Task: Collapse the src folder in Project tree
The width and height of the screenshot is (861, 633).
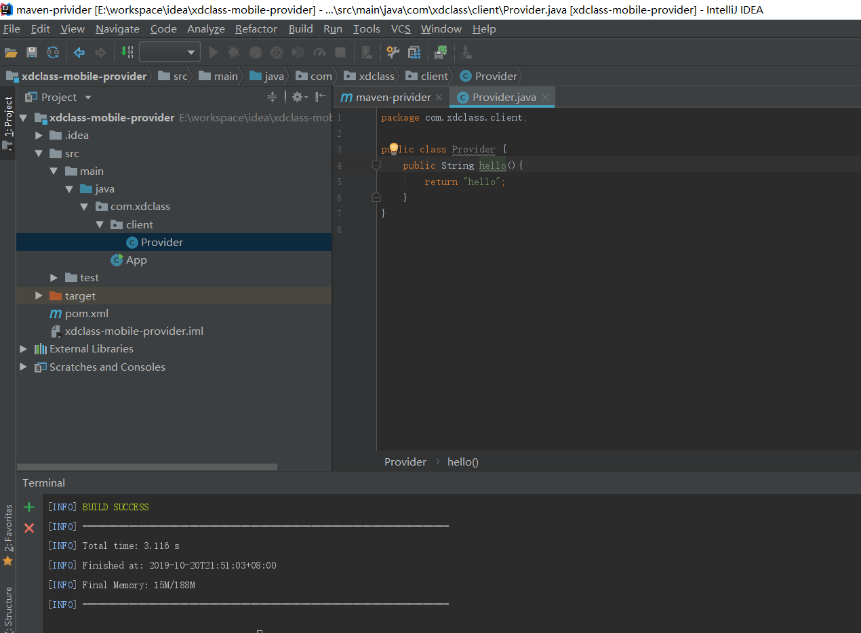Action: (39, 153)
